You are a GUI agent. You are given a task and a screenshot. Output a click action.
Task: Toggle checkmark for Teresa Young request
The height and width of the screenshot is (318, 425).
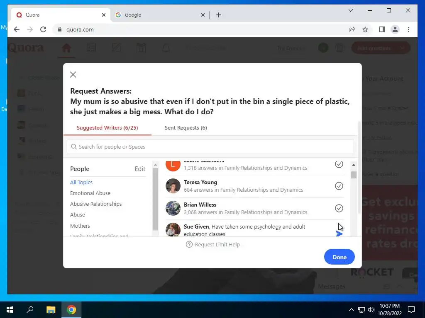click(339, 186)
